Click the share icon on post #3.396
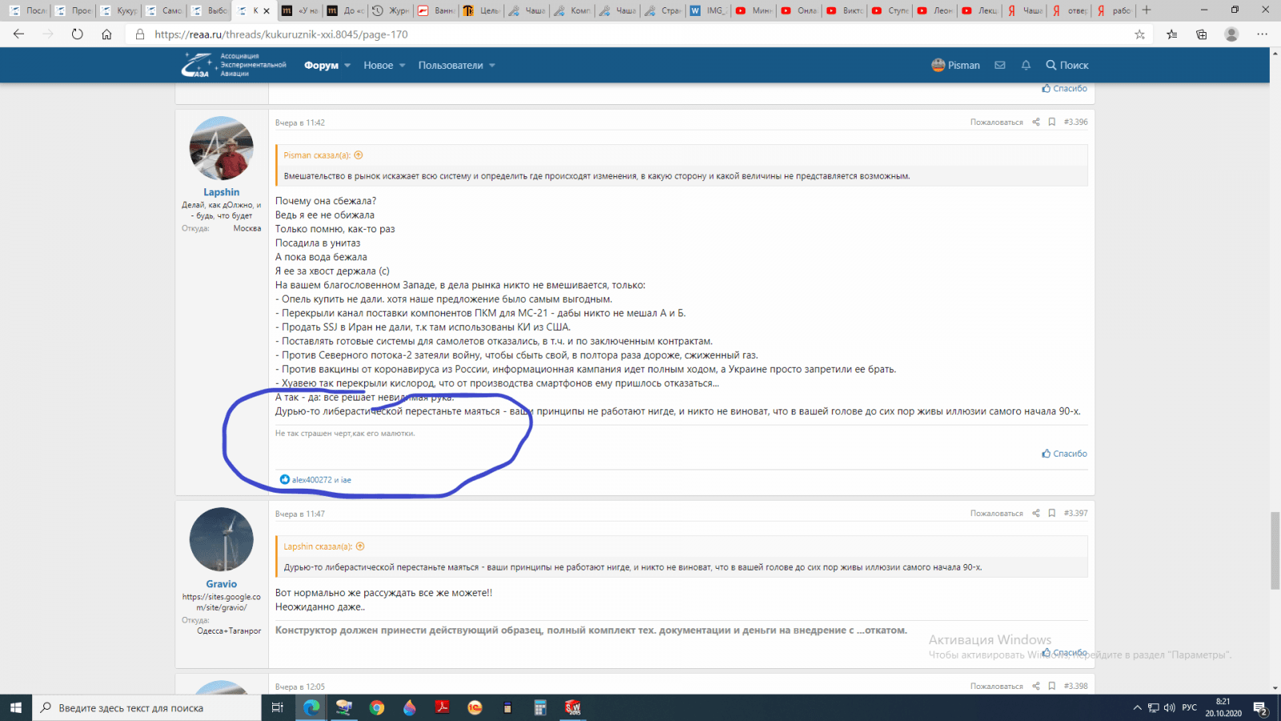The width and height of the screenshot is (1281, 721). click(x=1036, y=123)
